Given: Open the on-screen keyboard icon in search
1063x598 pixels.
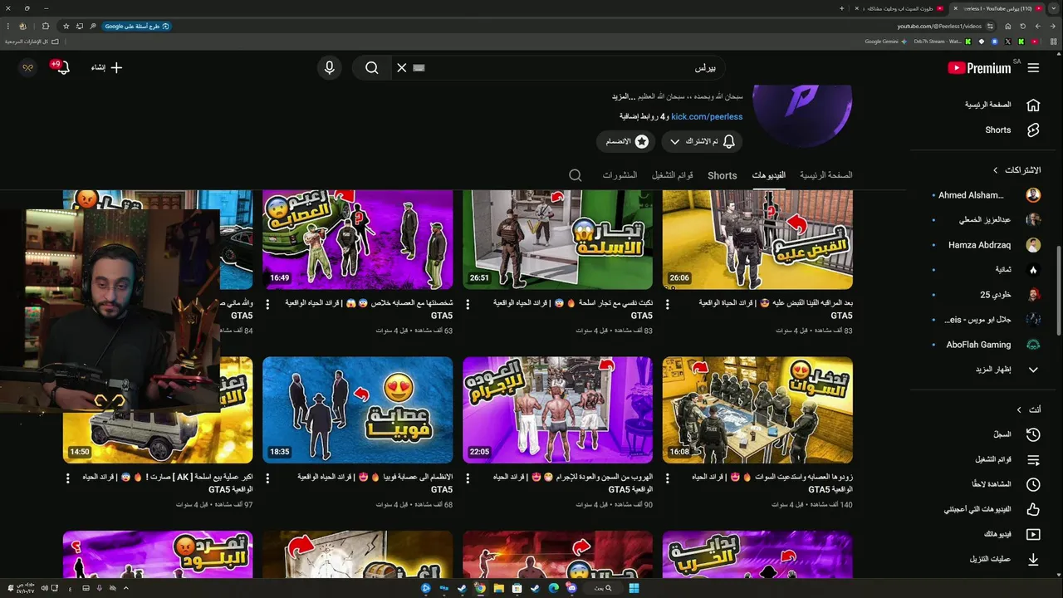Looking at the screenshot, I should coord(419,68).
